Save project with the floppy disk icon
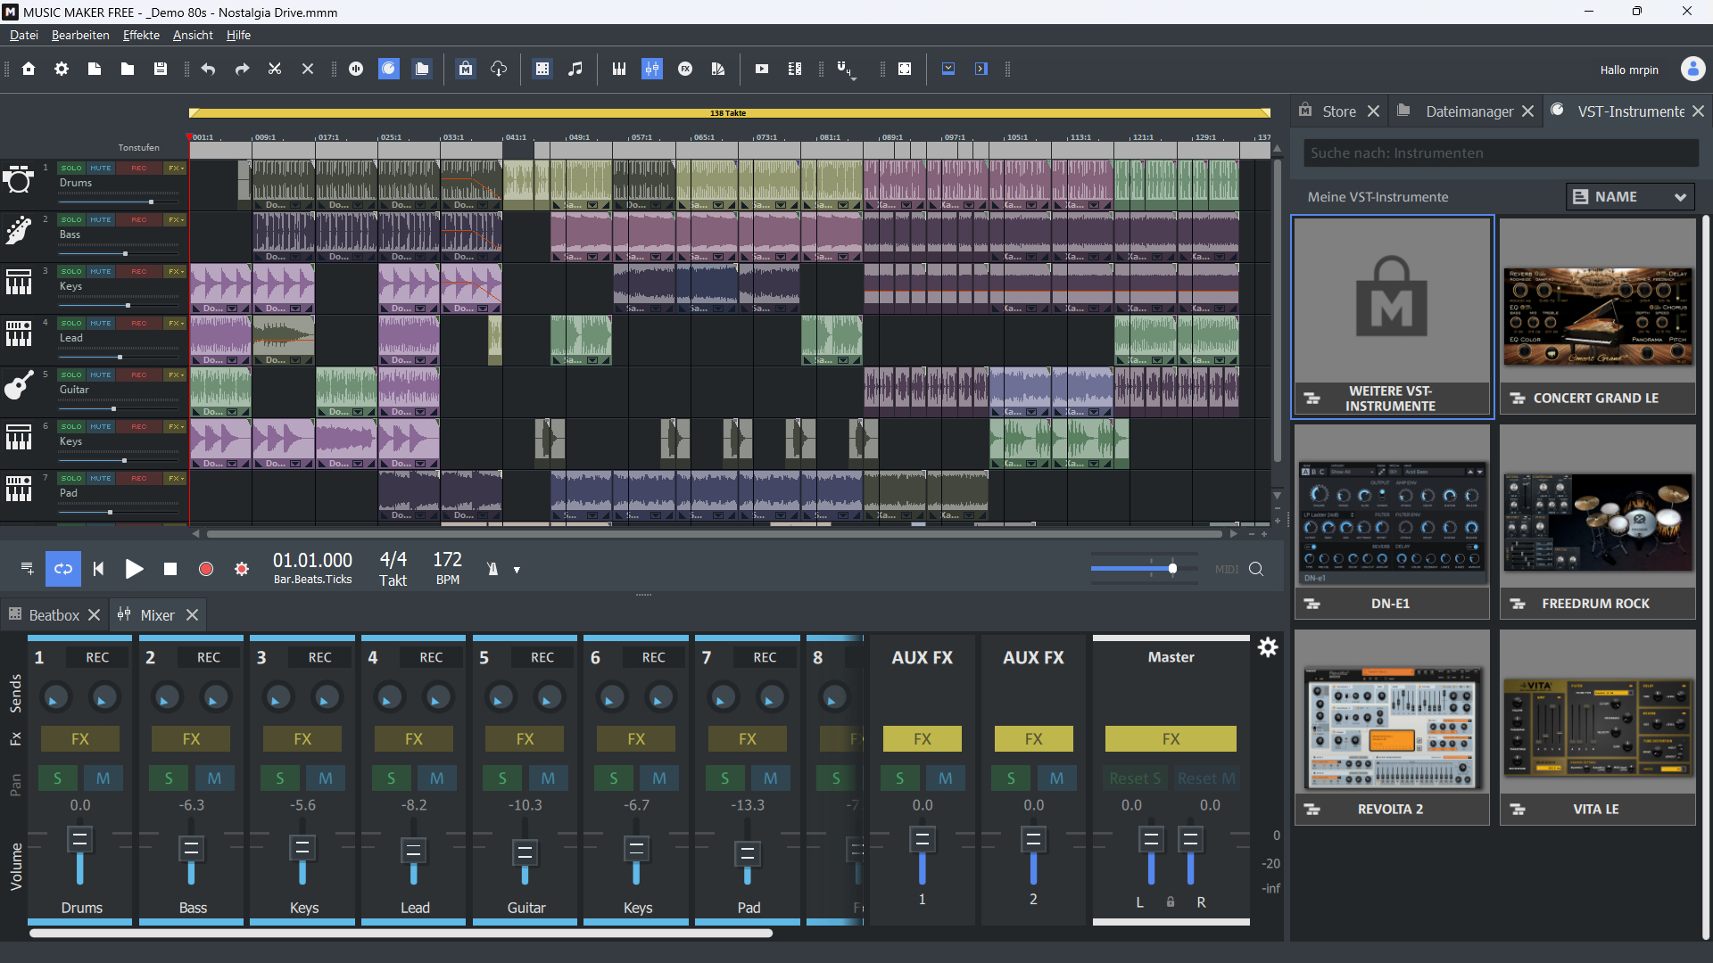This screenshot has width=1713, height=963. pyautogui.click(x=161, y=69)
